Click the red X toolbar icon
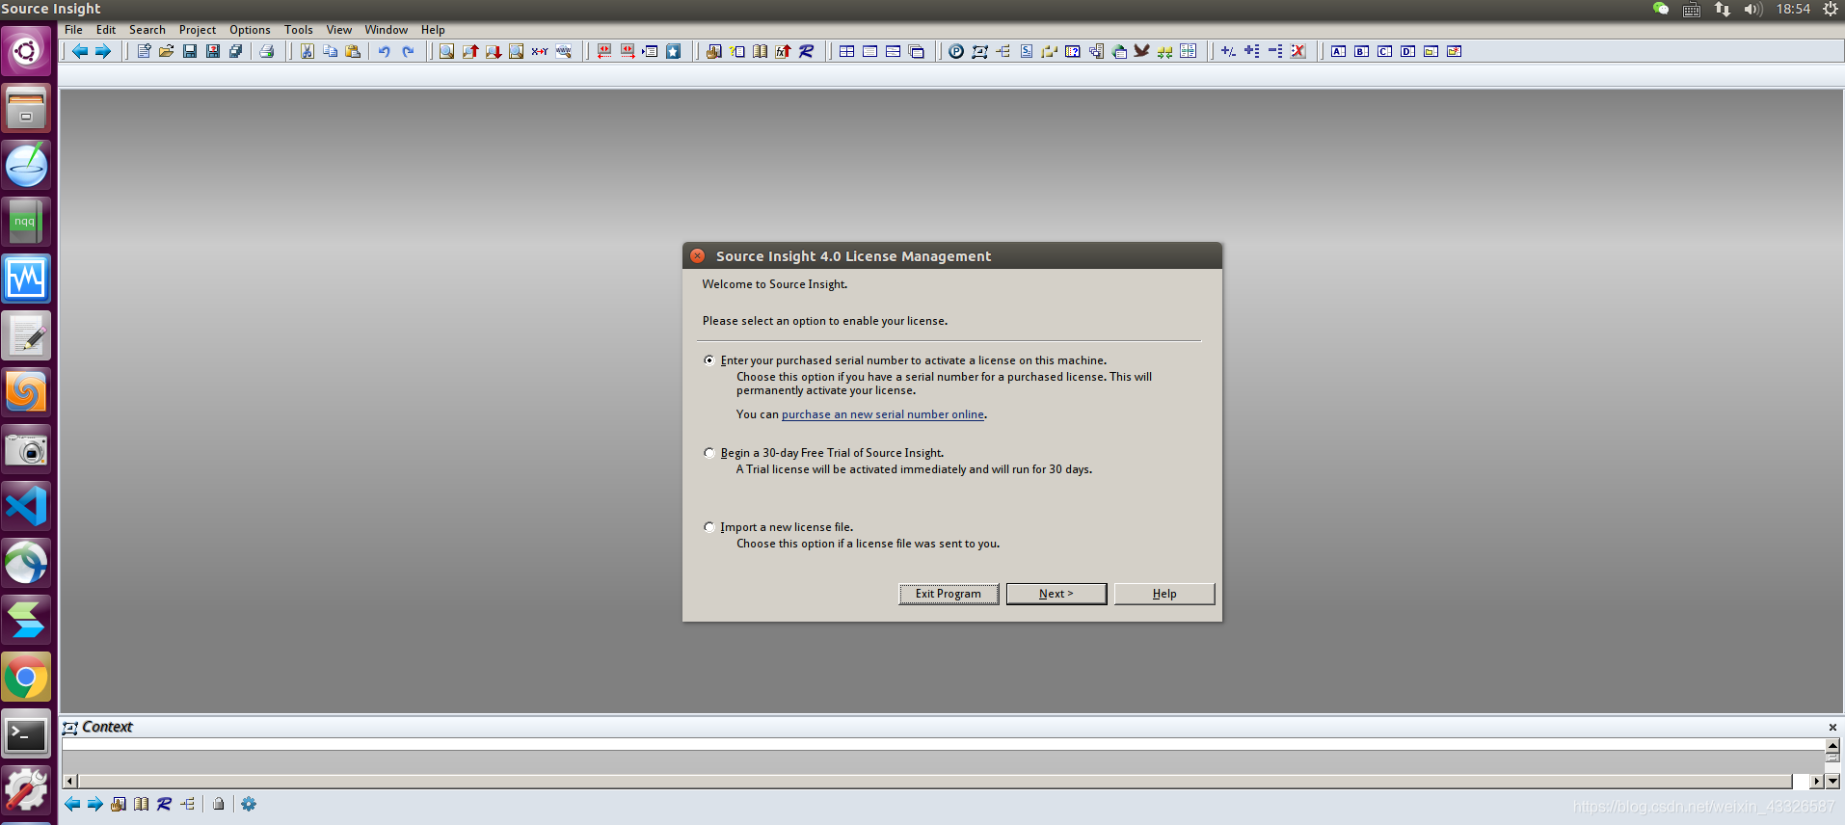1845x825 pixels. click(1298, 51)
